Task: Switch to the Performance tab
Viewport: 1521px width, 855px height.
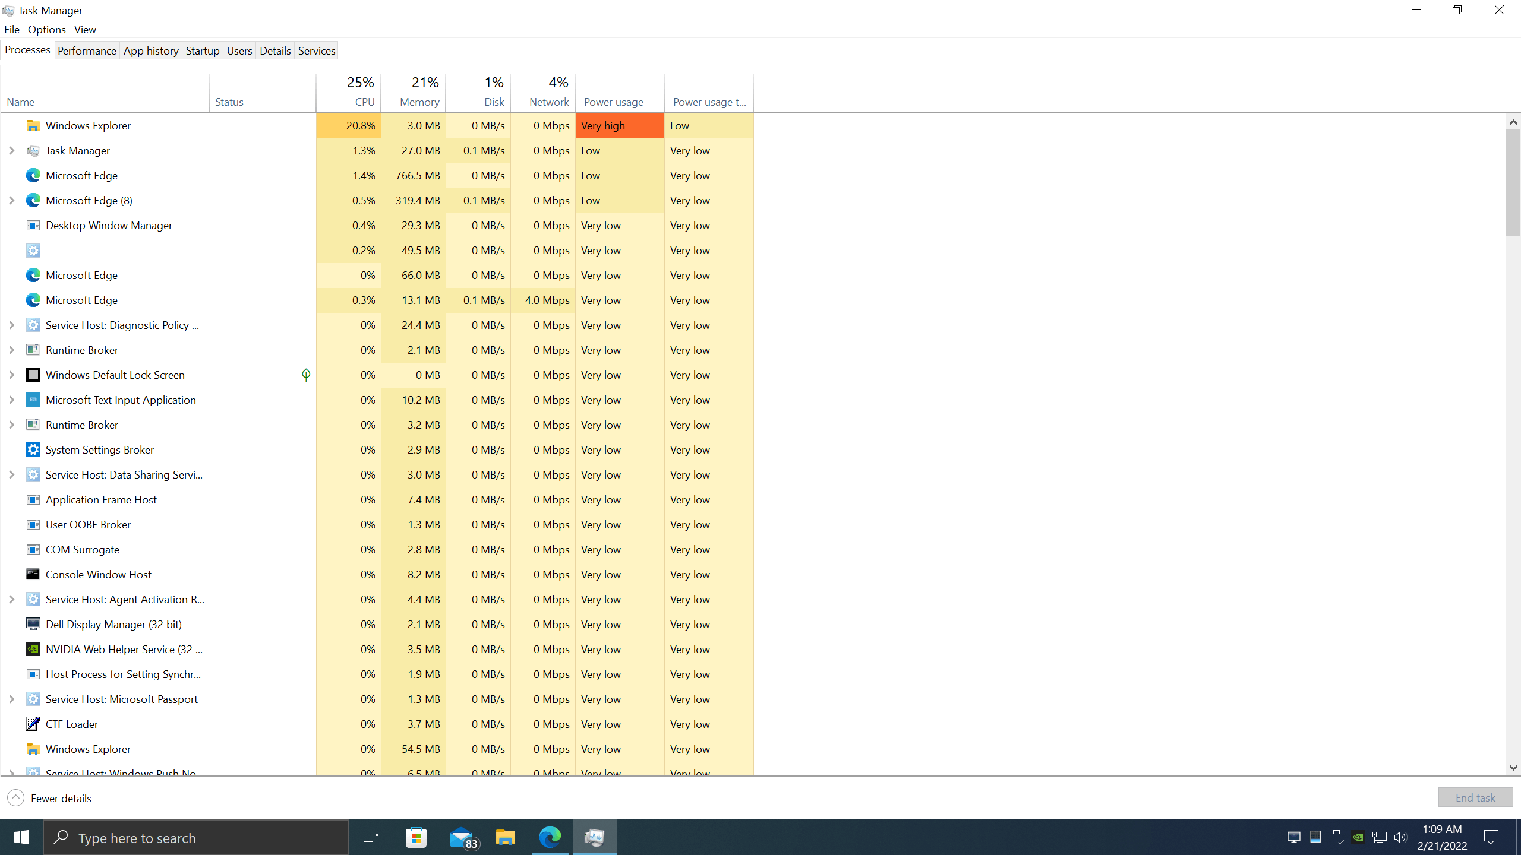Action: 87,50
